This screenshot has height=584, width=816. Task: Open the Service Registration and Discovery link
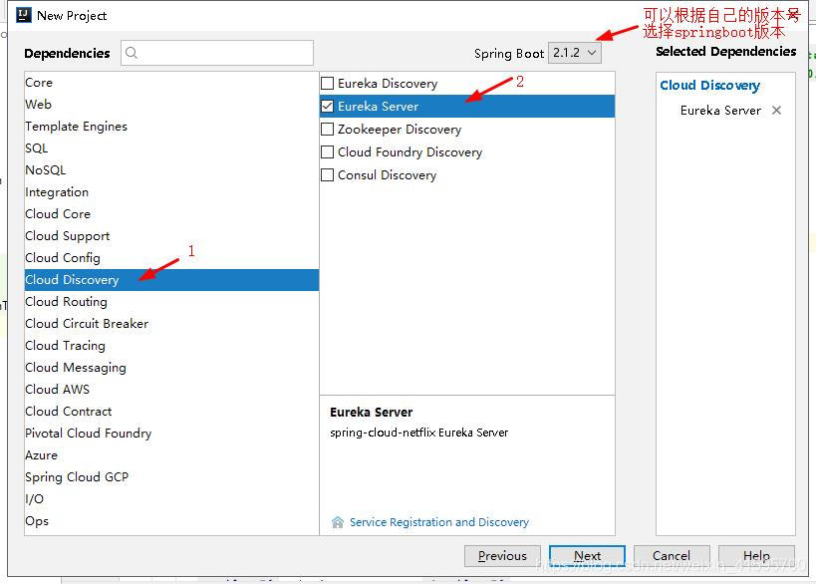point(439,522)
